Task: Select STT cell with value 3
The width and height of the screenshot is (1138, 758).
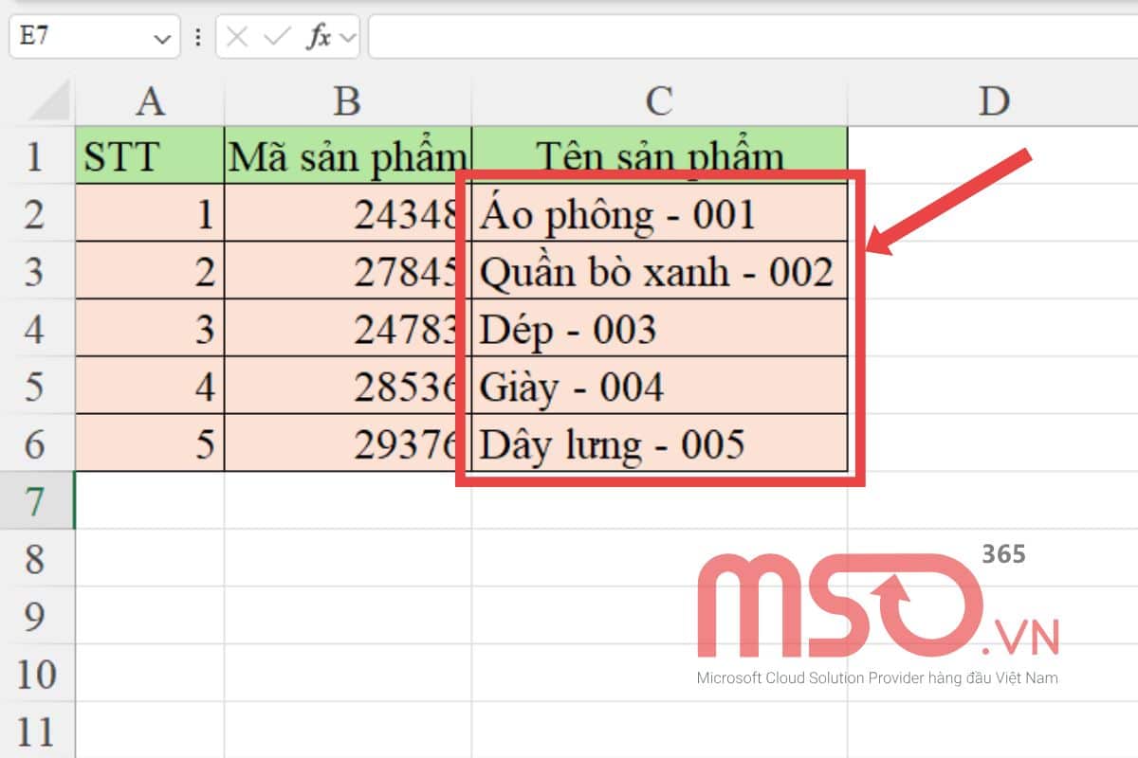Action: [x=150, y=329]
